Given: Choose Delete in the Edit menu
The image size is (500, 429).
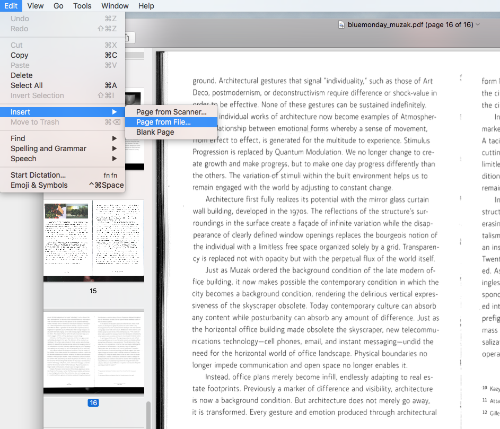Looking at the screenshot, I should pos(63,75).
